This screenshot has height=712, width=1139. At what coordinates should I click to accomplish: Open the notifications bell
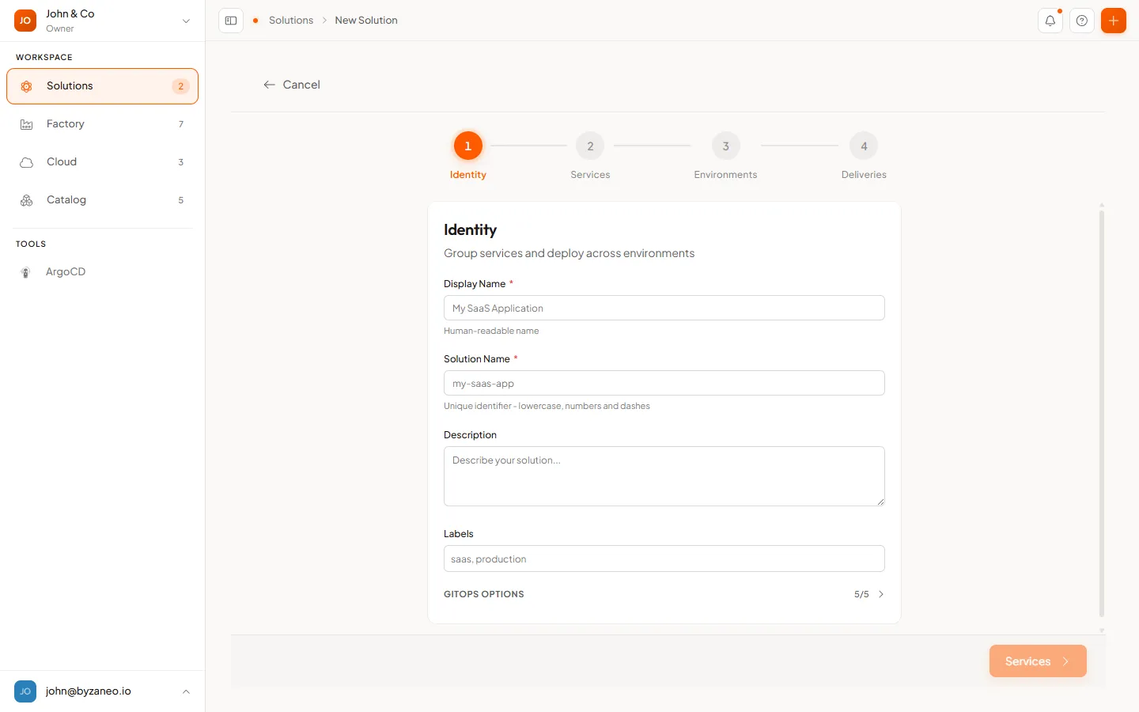1050,21
